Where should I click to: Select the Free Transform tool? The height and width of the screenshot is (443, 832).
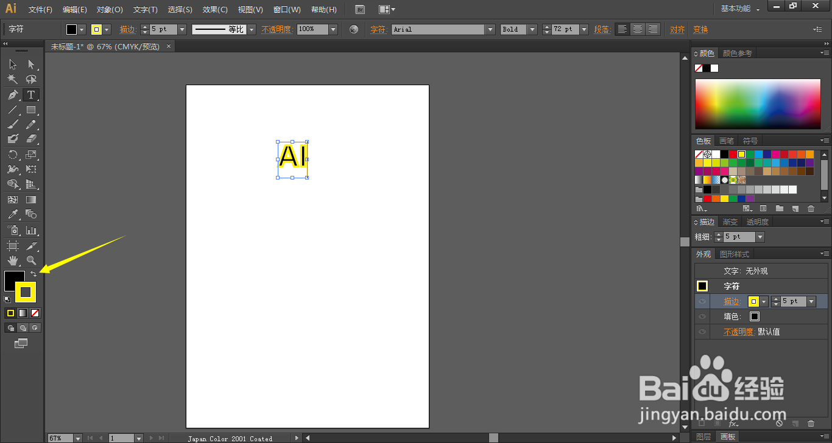click(x=31, y=170)
